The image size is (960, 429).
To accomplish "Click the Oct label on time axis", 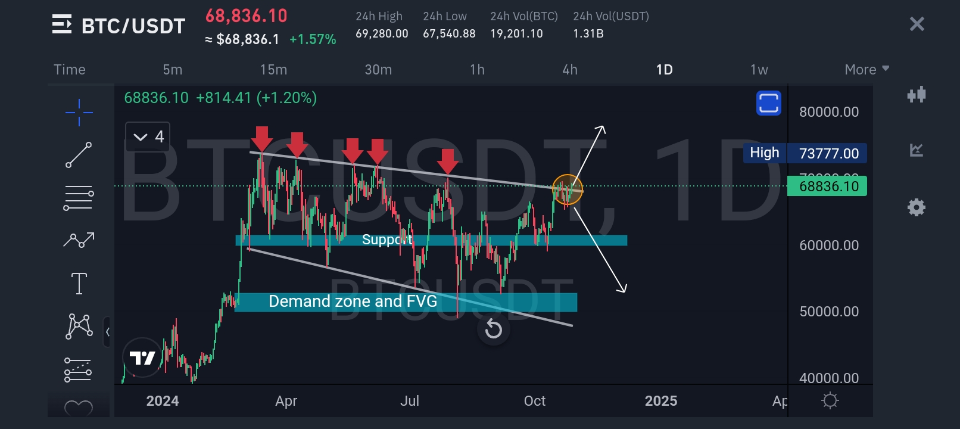I will 535,401.
